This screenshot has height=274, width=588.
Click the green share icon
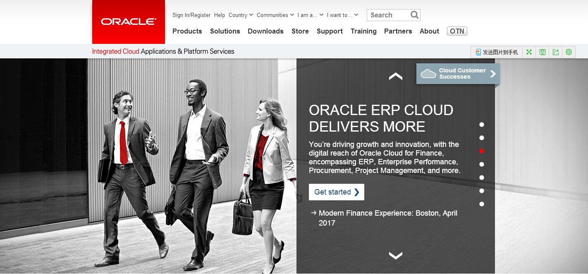pos(556,52)
